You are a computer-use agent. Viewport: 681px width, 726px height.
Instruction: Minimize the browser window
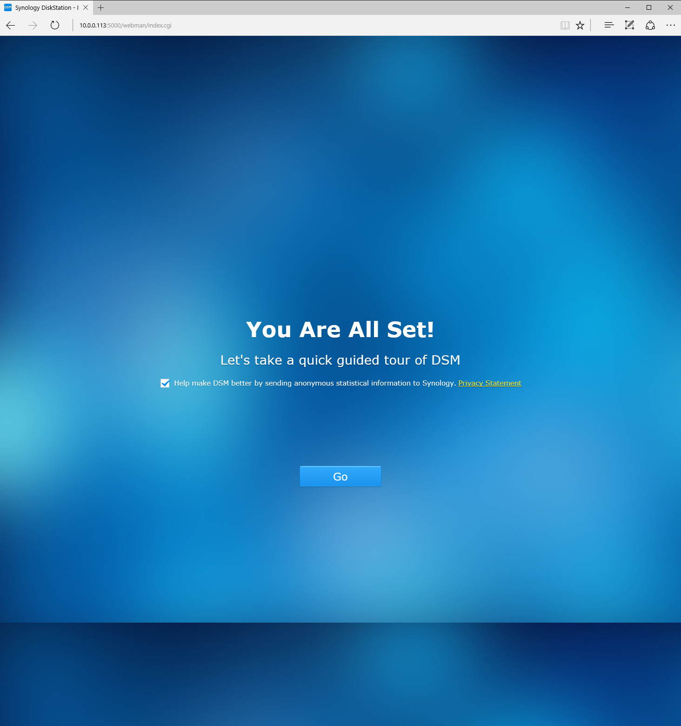click(627, 7)
